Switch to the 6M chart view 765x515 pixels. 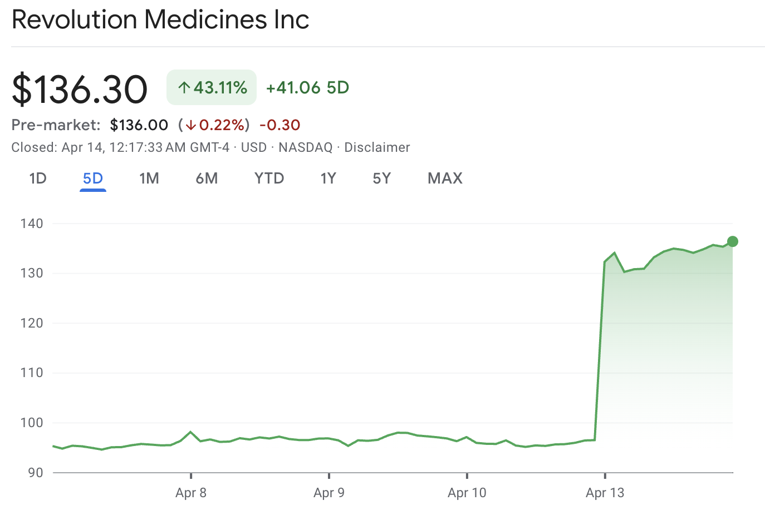[x=207, y=178]
